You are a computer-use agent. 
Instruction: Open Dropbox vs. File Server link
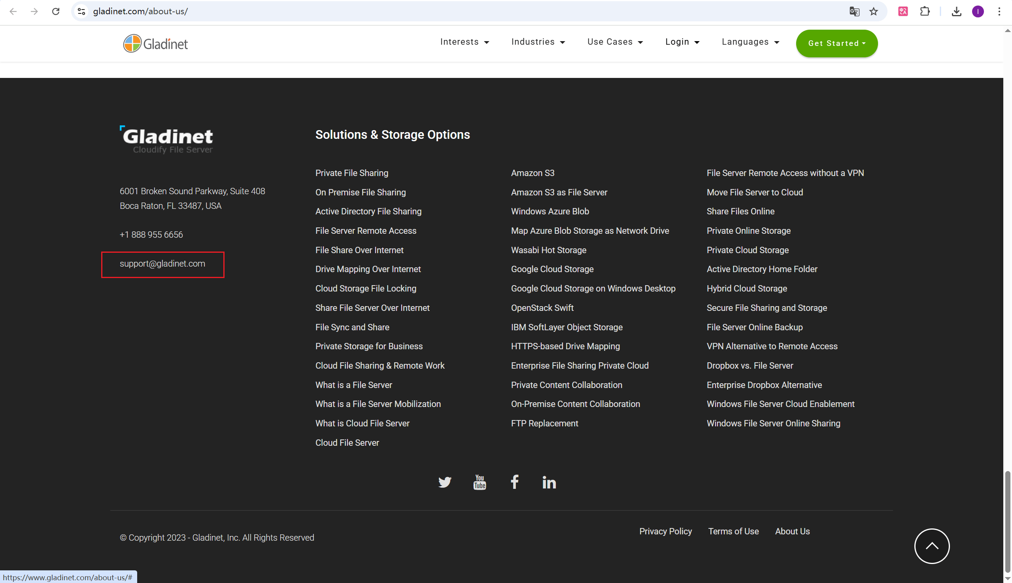(x=750, y=365)
